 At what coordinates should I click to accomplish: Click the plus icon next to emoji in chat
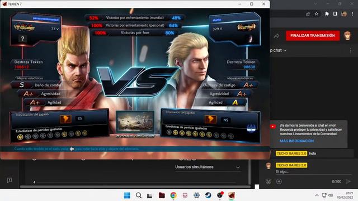point(279,181)
